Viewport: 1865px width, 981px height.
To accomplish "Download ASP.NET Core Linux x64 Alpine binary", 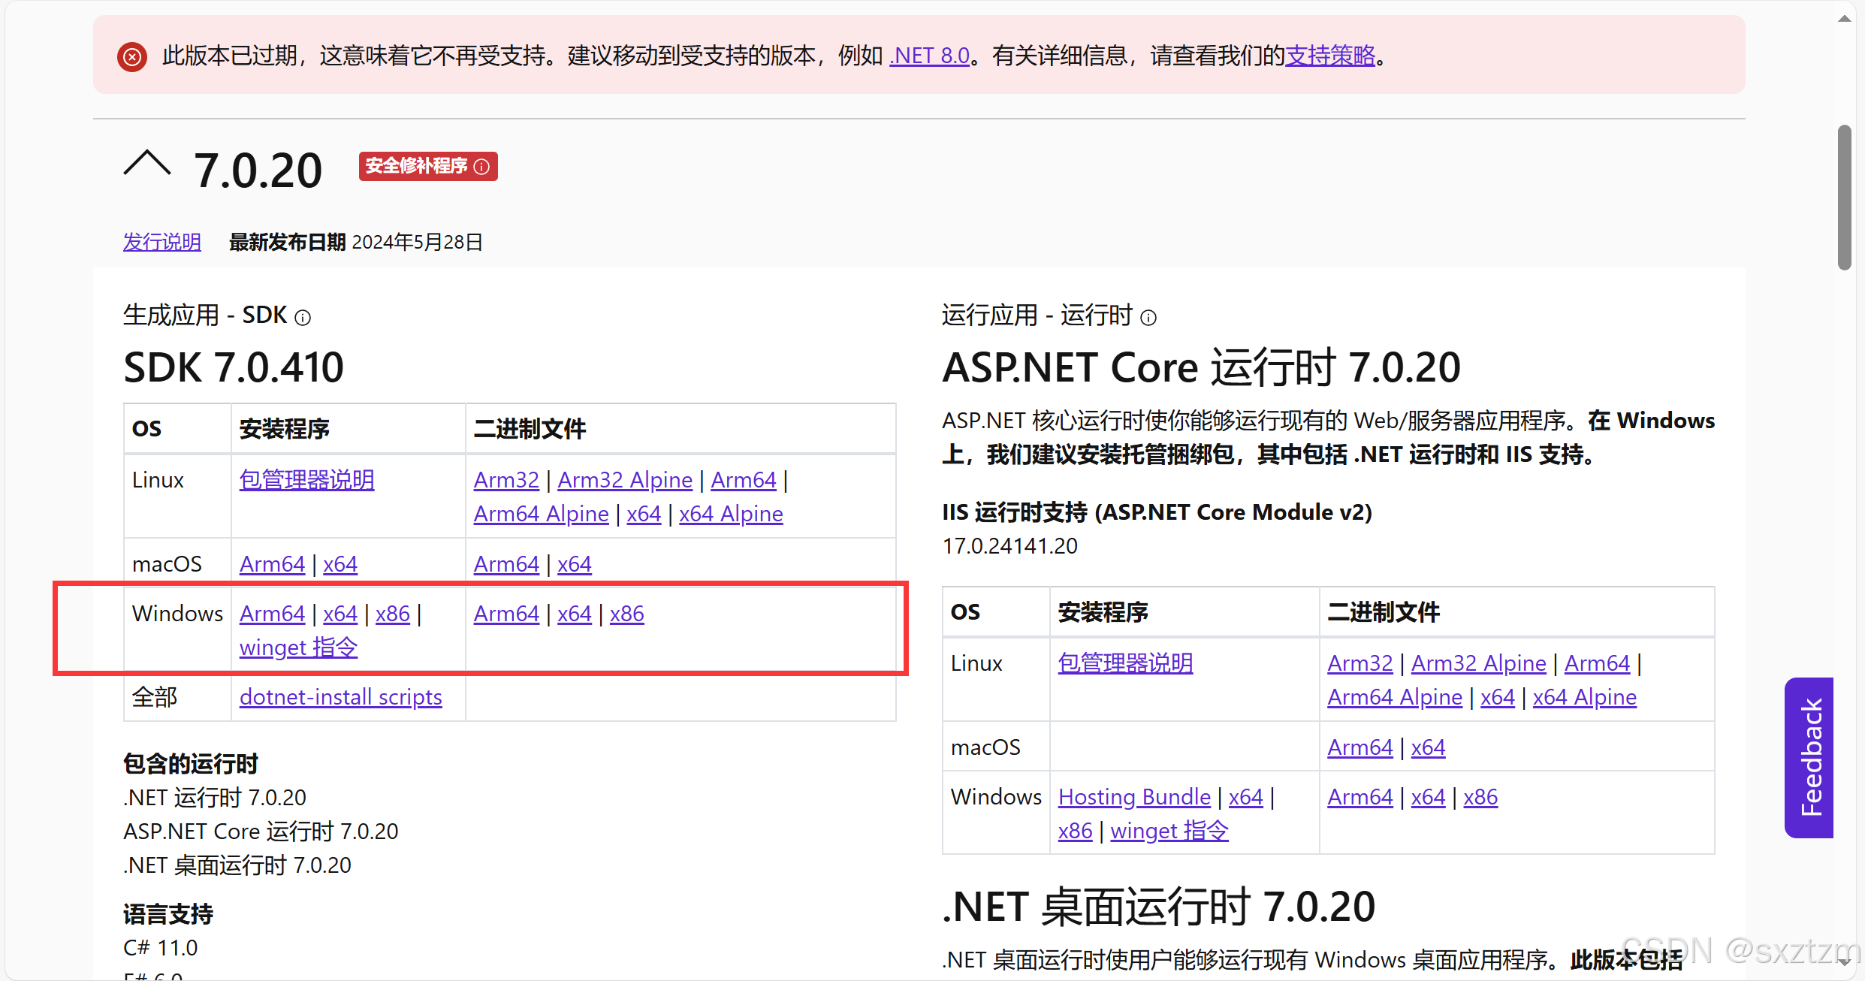I will coord(1585,696).
